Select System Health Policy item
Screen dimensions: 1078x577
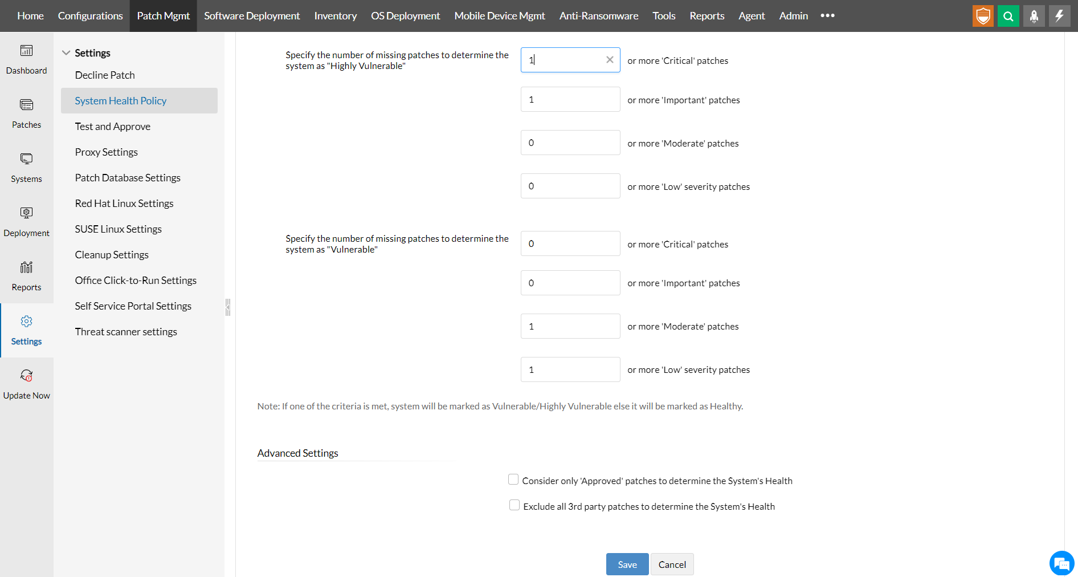click(x=140, y=101)
